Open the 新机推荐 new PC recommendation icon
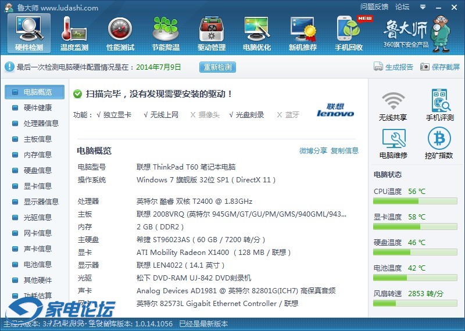The height and width of the screenshot is (331, 465). click(303, 33)
